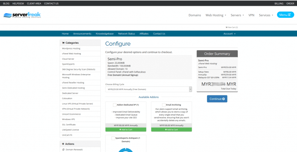Expand the Services menu

(266, 15)
